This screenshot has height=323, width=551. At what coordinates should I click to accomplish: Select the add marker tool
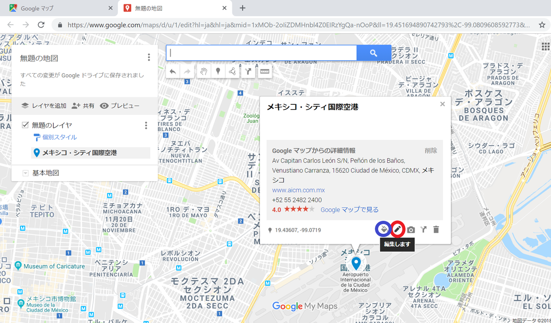coord(218,71)
